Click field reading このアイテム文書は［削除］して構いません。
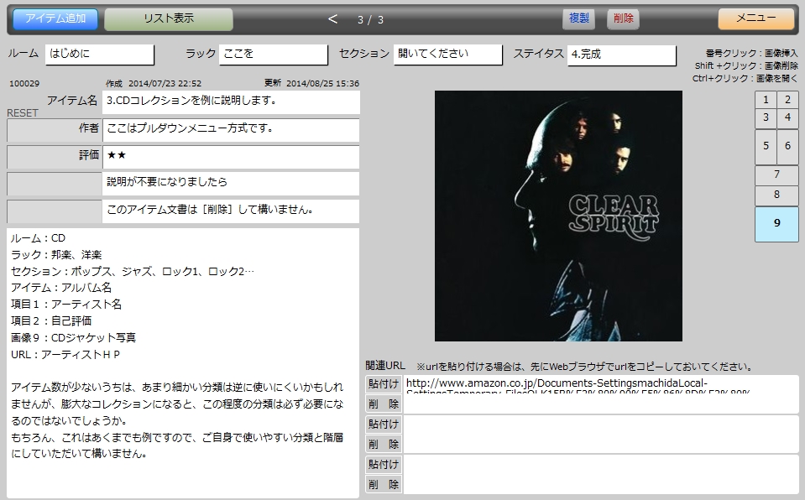 coord(231,211)
